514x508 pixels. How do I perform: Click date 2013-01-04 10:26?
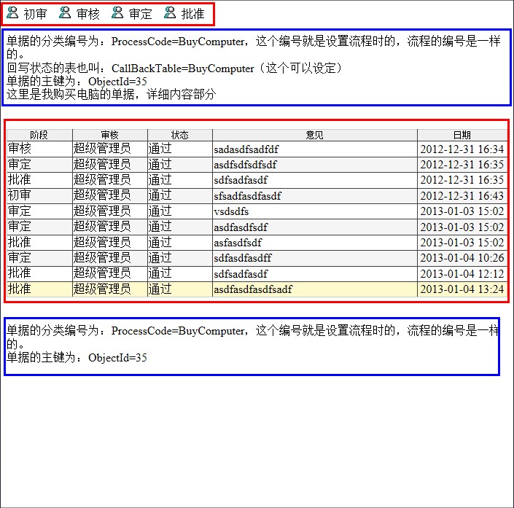click(x=462, y=258)
